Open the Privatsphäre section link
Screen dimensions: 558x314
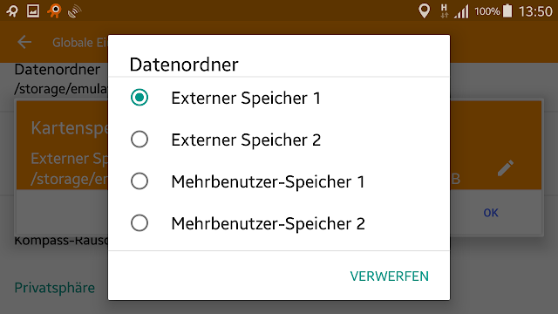coord(54,288)
